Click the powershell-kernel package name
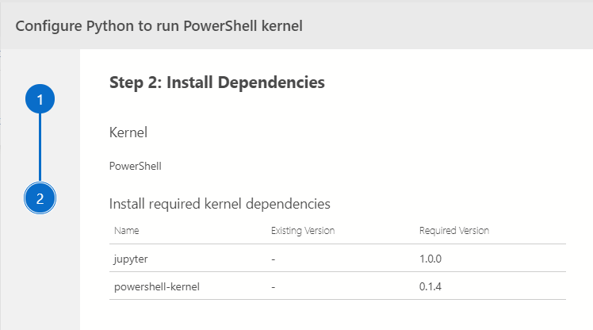Viewport: 593px width, 330px height. click(x=157, y=286)
